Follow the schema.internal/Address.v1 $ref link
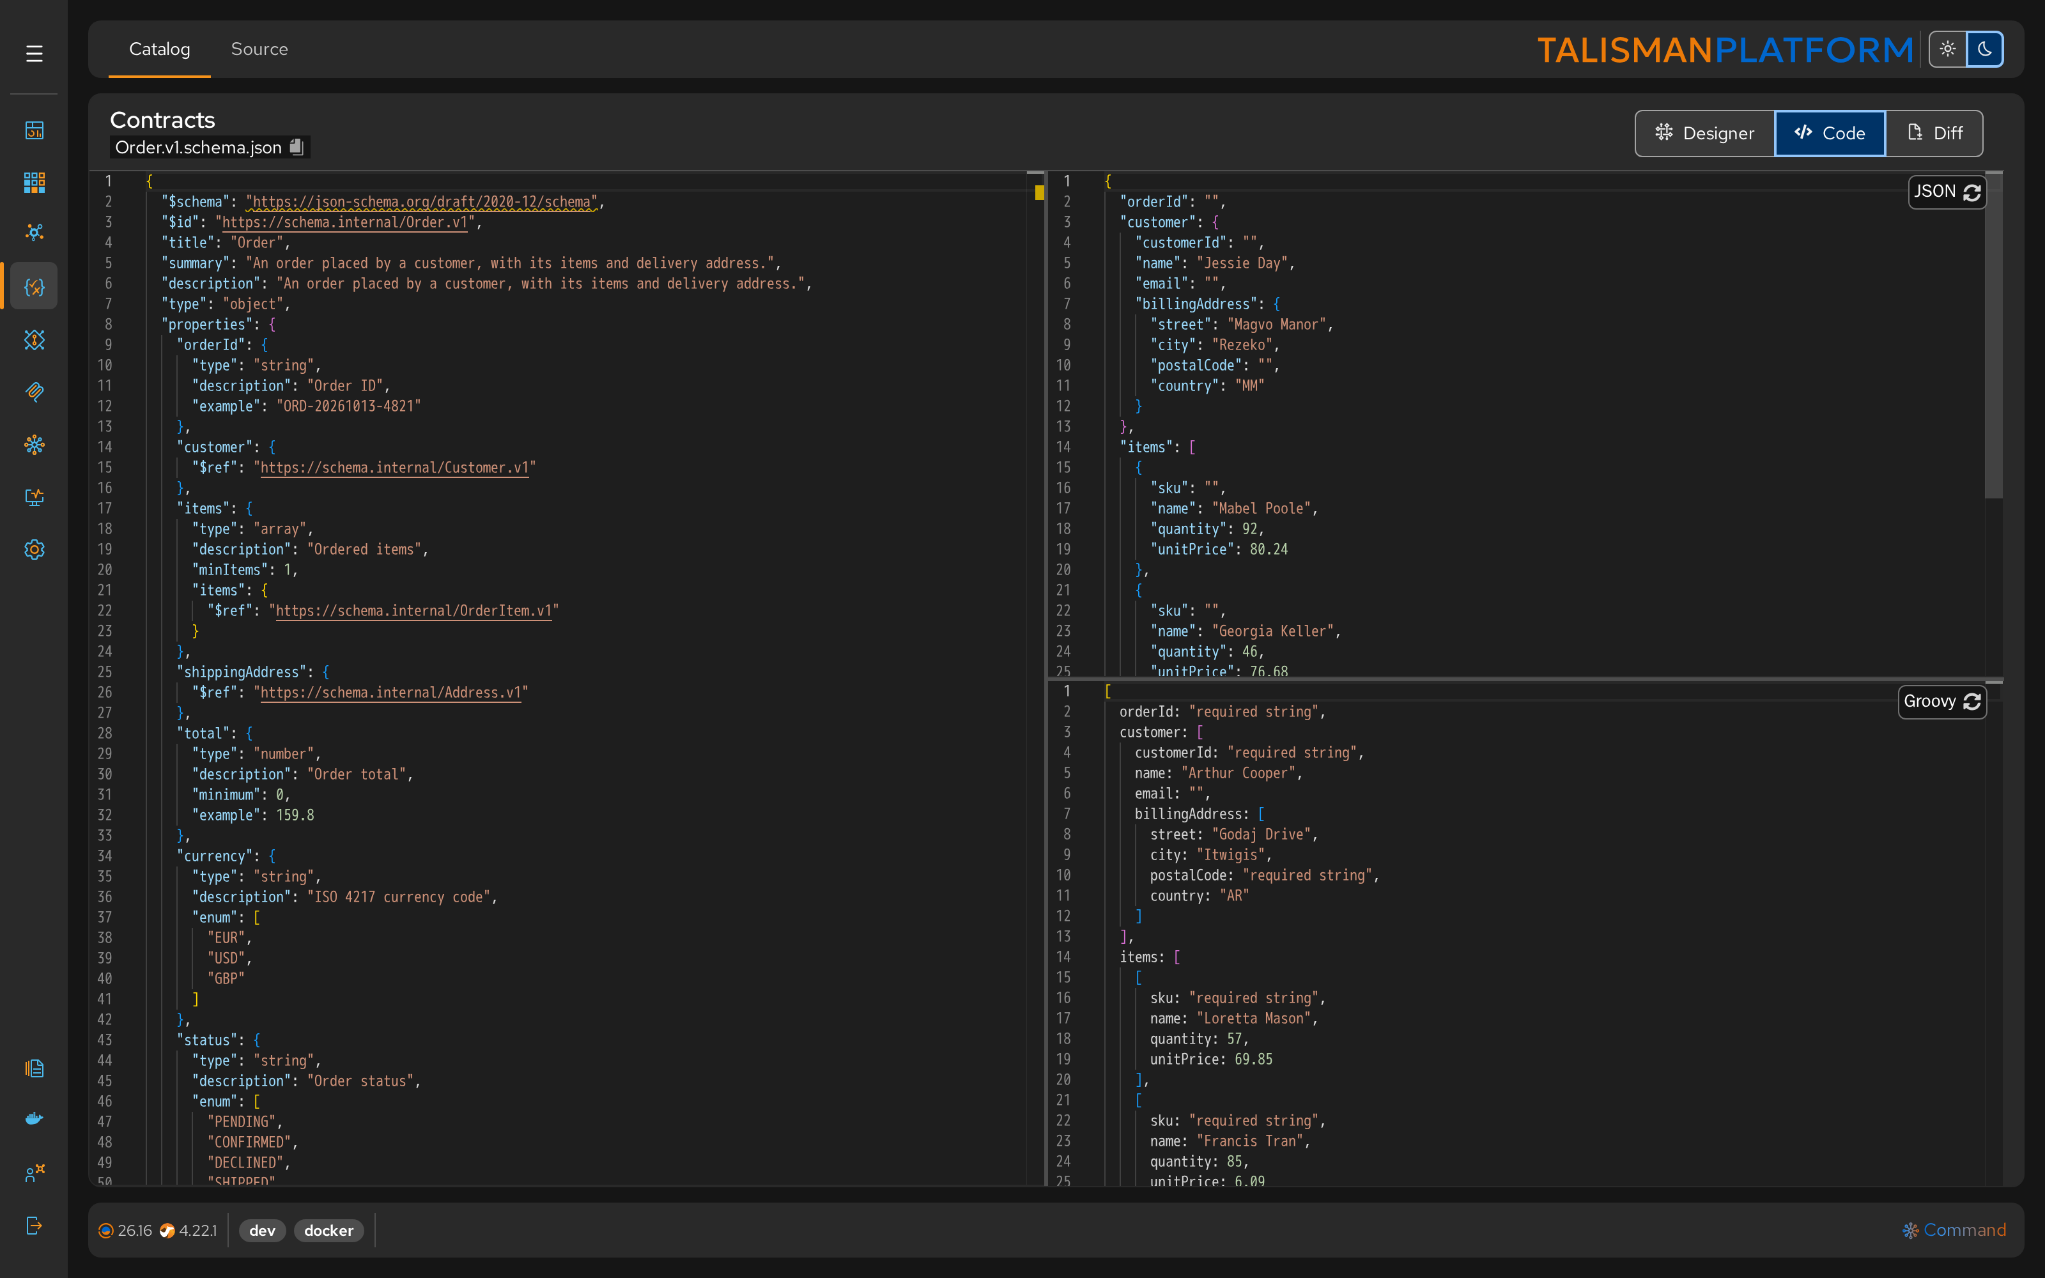The width and height of the screenshot is (2045, 1278). (x=390, y=692)
